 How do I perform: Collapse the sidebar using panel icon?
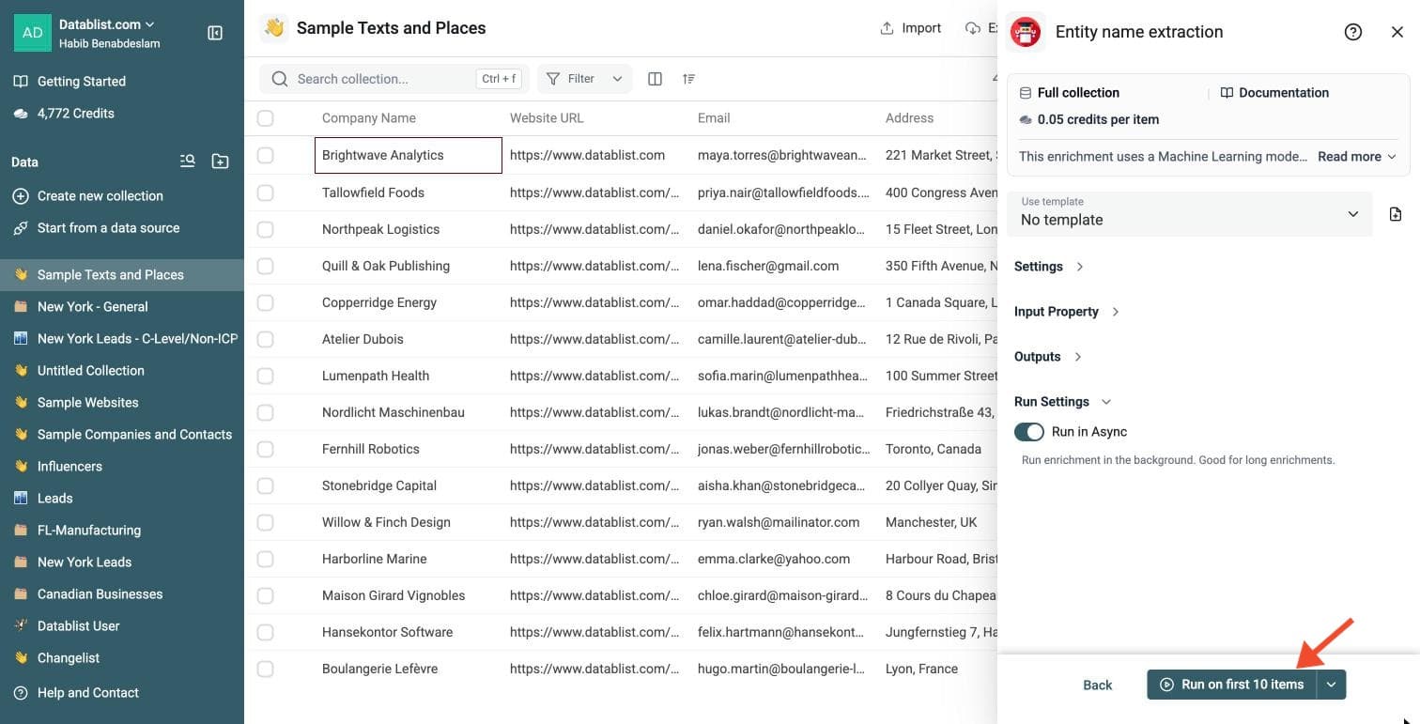215,33
